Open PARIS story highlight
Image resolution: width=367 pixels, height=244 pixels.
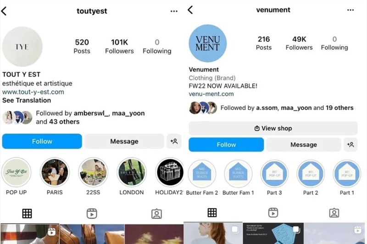[x=55, y=172]
